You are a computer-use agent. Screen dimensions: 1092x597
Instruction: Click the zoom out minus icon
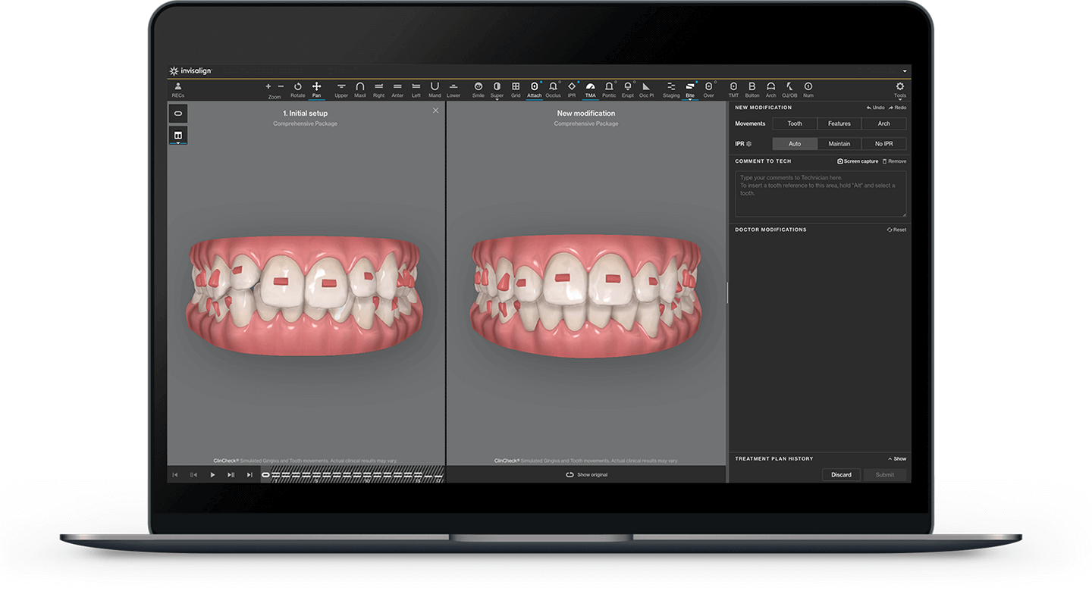281,86
